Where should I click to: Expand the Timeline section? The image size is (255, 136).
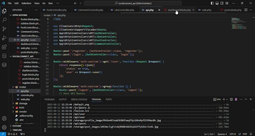[11, 130]
